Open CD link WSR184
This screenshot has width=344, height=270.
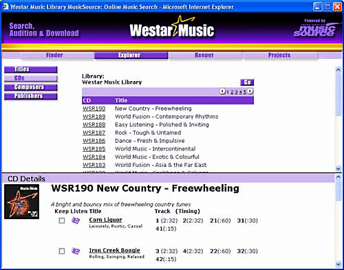(94, 157)
